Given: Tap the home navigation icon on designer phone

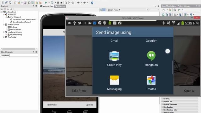Looking at the screenshot, I should 70,111.
